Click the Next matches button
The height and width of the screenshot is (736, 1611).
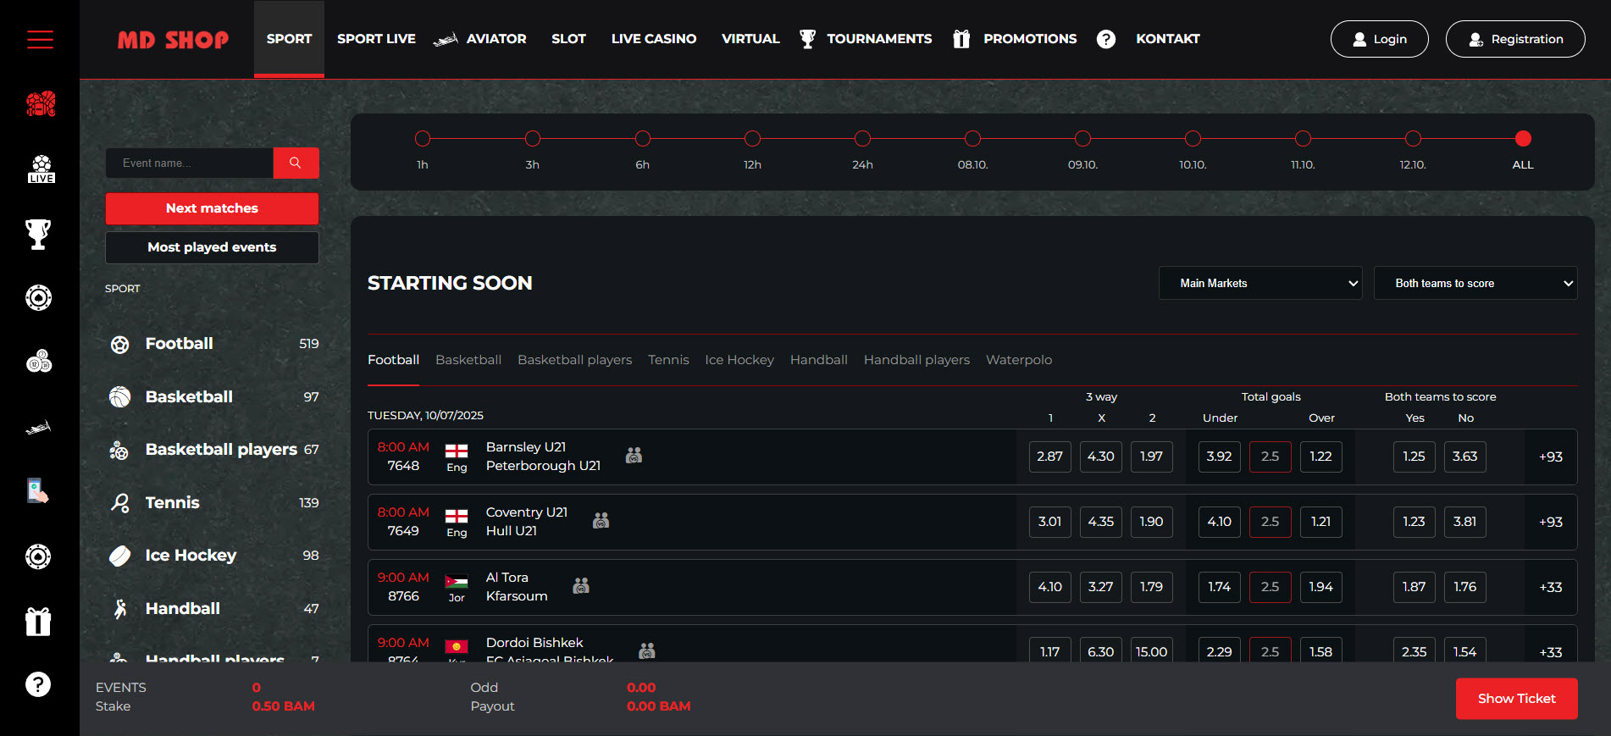[x=212, y=208]
